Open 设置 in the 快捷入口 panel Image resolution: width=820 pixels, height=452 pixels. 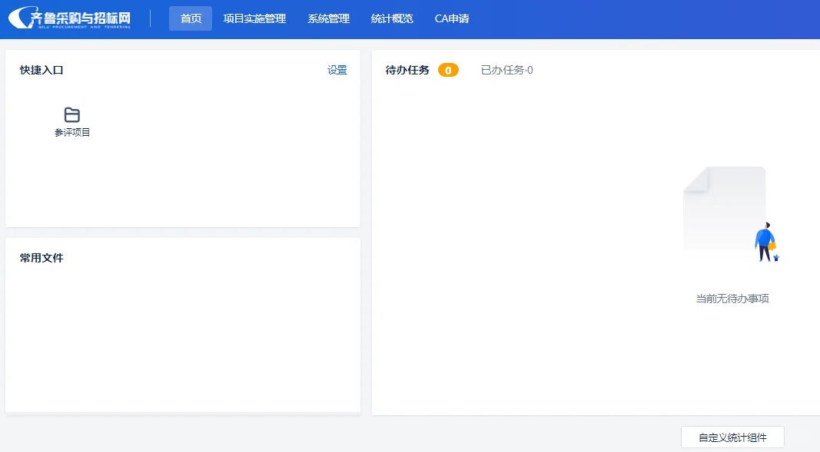[x=337, y=69]
